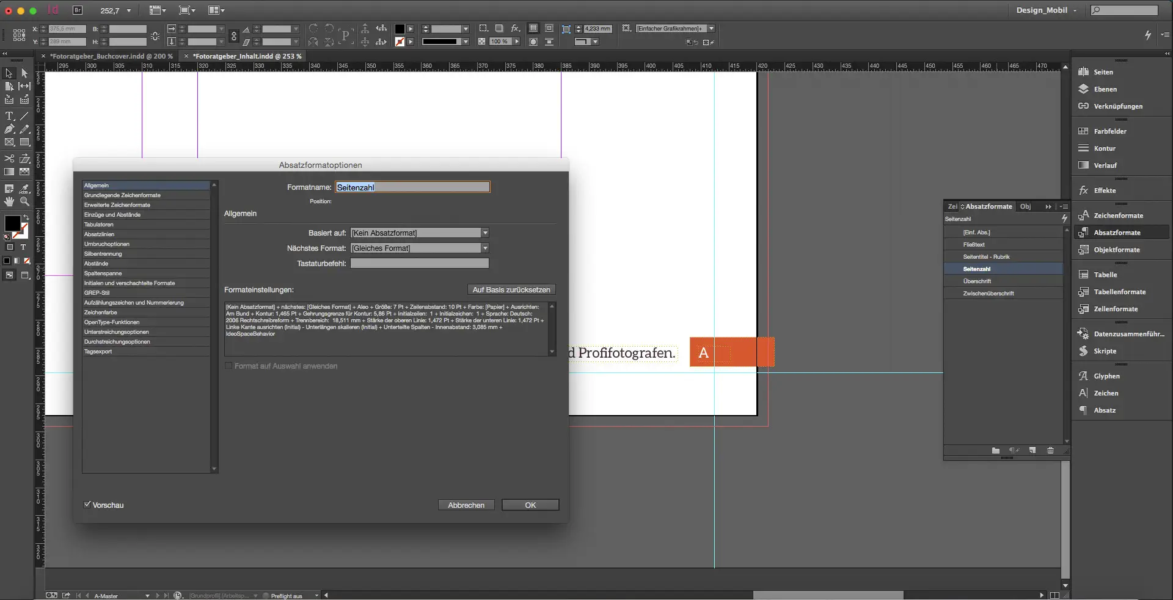The width and height of the screenshot is (1173, 600).
Task: Toggle the Vorschau checkbox
Action: pyautogui.click(x=87, y=505)
